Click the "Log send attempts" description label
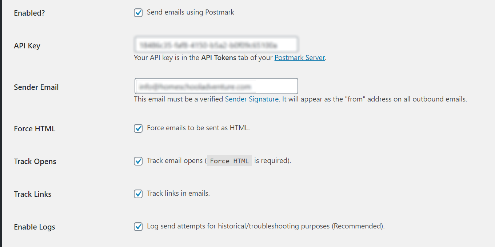This screenshot has height=247, width=495. pyautogui.click(x=266, y=226)
